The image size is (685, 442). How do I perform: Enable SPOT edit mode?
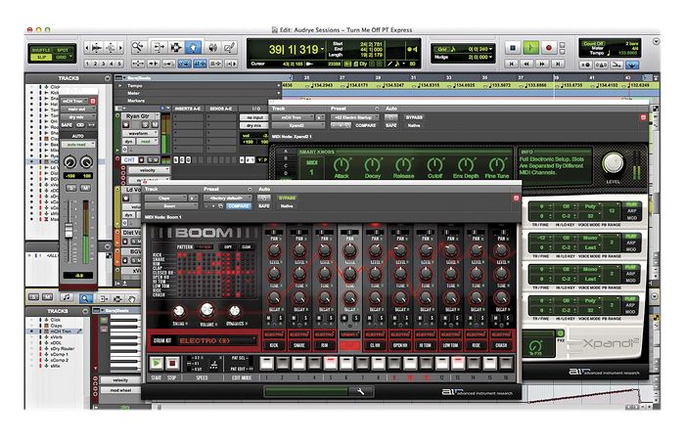pos(63,50)
